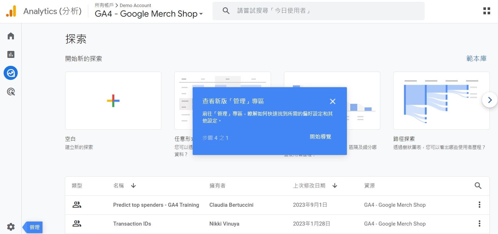Viewport: 498px width, 234px height.
Task: Click Claudia Bertuccini owner cell
Action: click(231, 205)
